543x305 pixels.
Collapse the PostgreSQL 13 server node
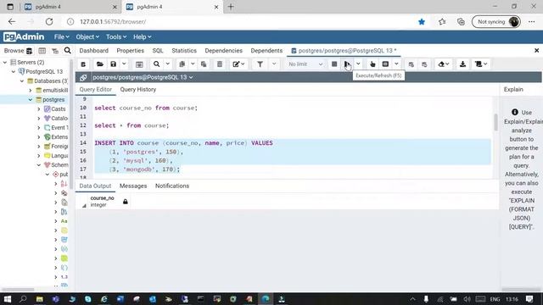14,71
